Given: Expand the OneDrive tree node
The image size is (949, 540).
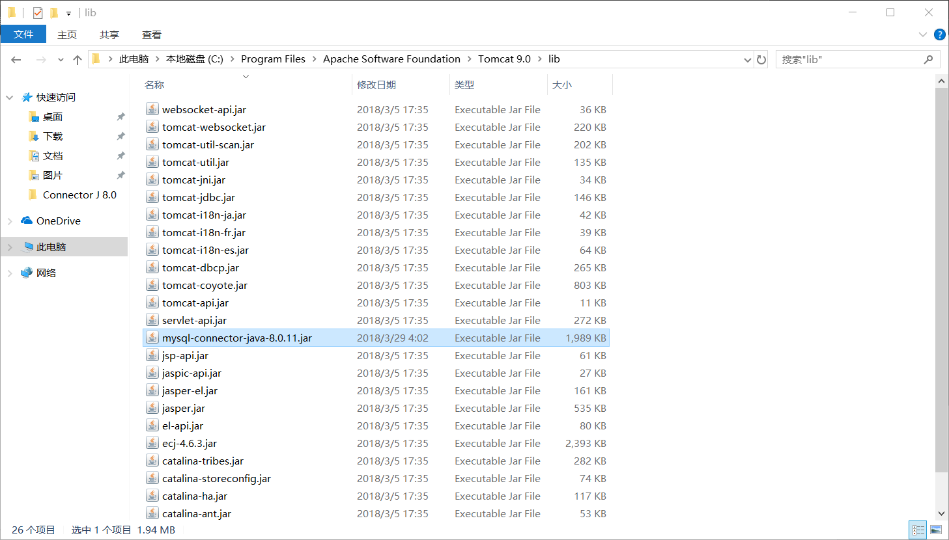Looking at the screenshot, I should pos(10,221).
